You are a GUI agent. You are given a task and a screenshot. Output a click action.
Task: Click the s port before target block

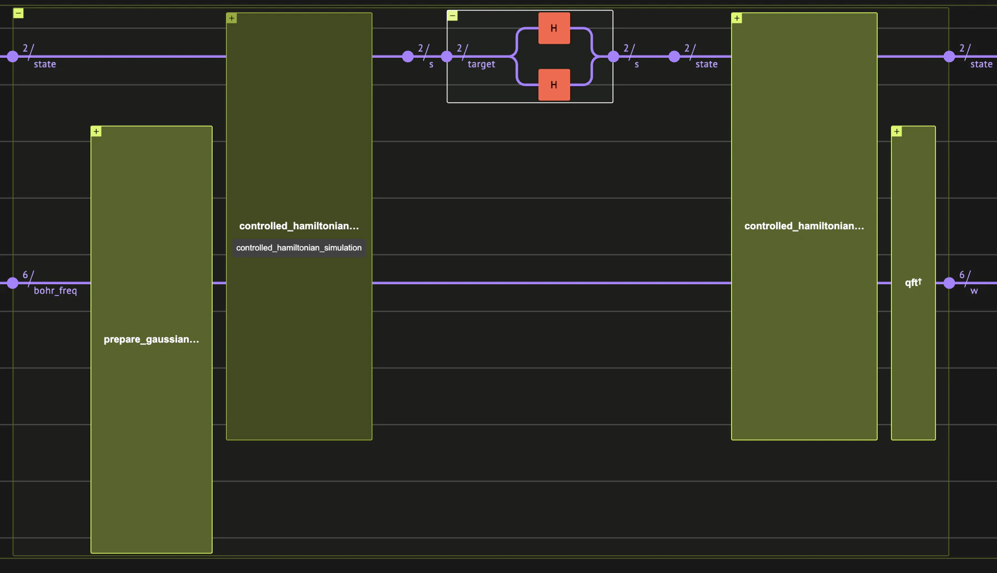(x=408, y=57)
